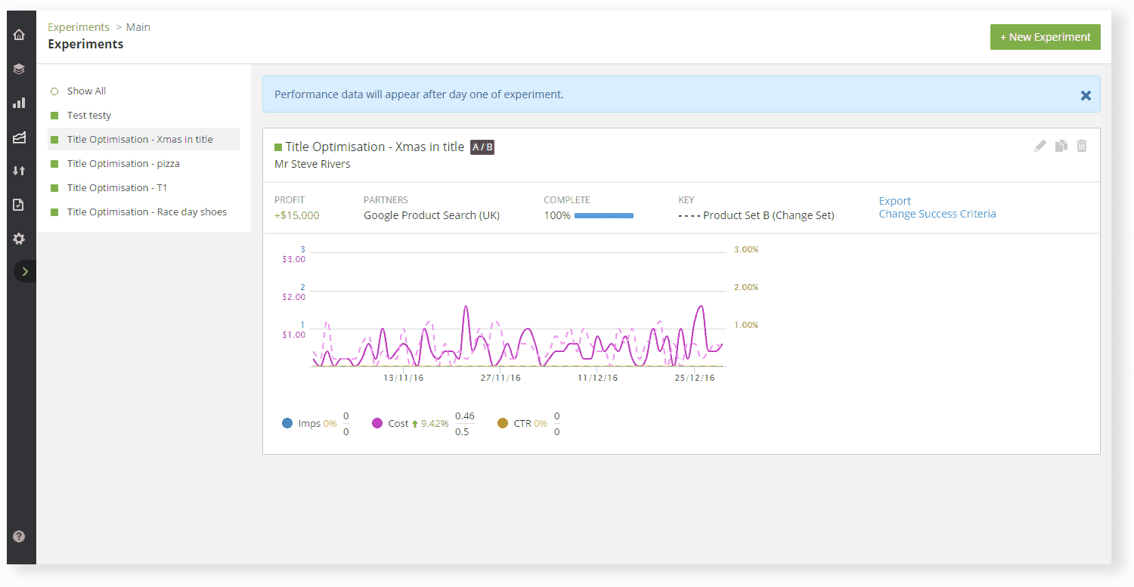
Task: Delete experiment with the trash icon
Action: click(x=1082, y=146)
